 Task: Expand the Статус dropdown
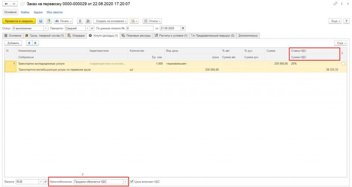(x=46, y=28)
